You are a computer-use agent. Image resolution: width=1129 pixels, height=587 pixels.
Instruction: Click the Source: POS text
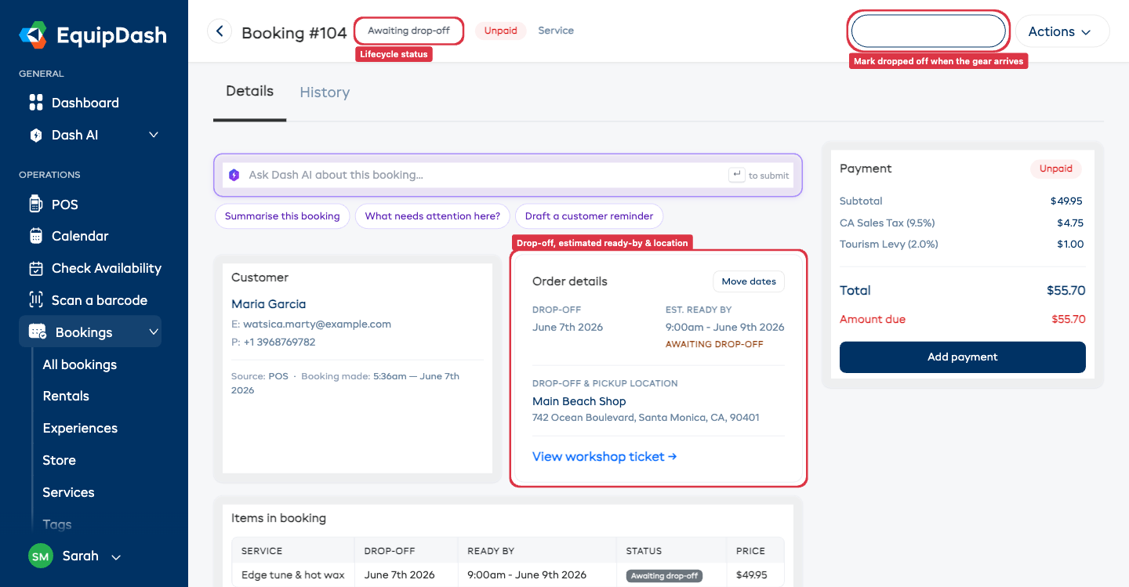(x=260, y=376)
